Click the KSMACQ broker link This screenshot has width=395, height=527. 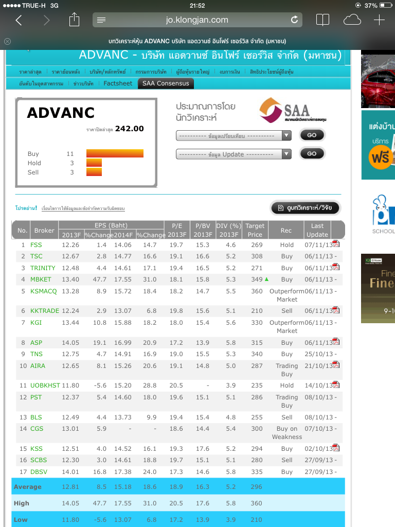(x=44, y=291)
